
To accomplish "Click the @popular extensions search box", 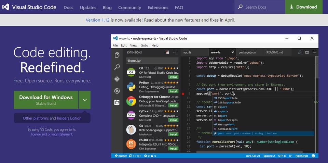I will point(152,61).
